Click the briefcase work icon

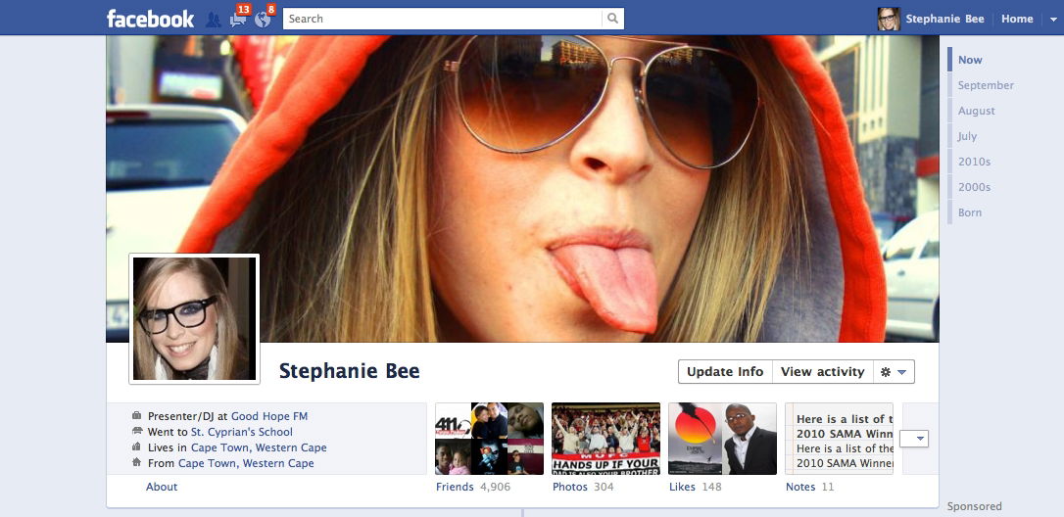[137, 416]
